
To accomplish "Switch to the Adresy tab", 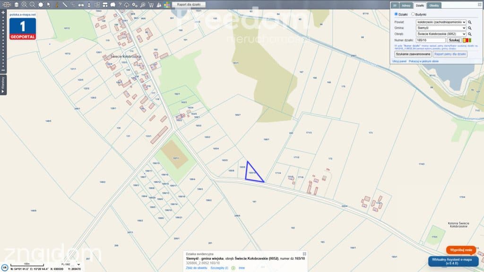I will (406, 6).
